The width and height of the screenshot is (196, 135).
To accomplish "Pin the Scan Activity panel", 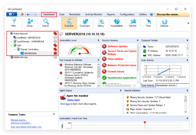I will tap(187, 60).
